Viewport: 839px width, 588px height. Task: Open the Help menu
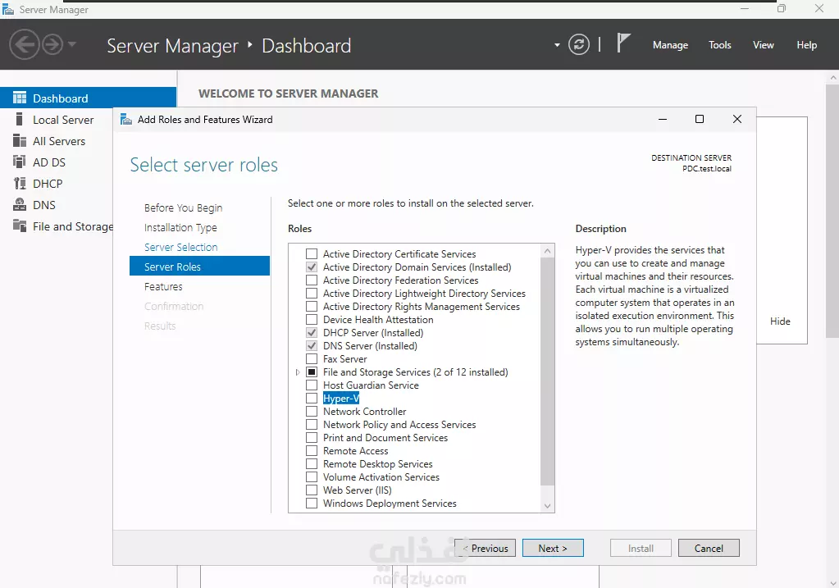(x=806, y=45)
